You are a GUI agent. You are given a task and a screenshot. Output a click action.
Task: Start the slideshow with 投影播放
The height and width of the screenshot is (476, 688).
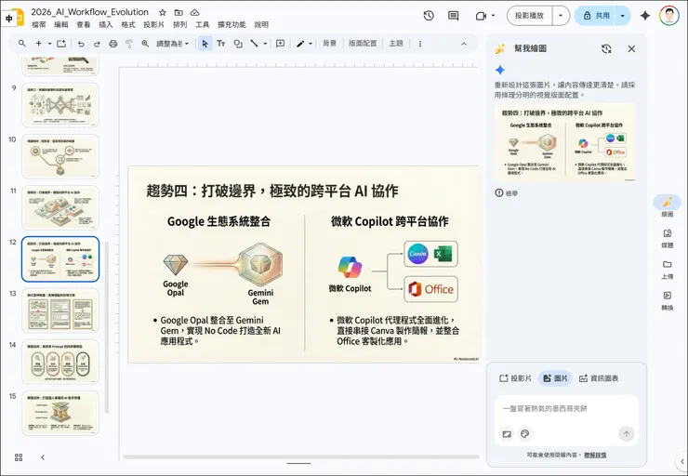pos(530,16)
